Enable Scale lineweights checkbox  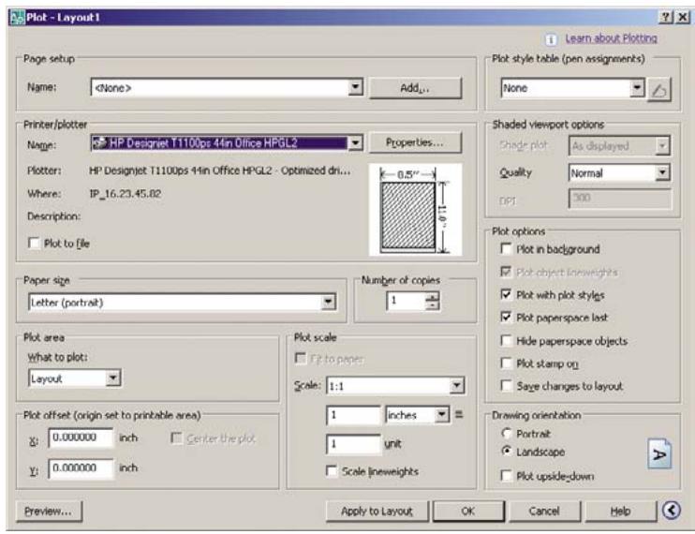331,470
